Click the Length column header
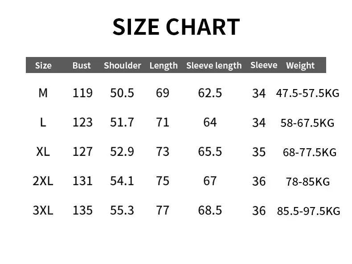The width and height of the screenshot is (352, 264). tap(164, 66)
